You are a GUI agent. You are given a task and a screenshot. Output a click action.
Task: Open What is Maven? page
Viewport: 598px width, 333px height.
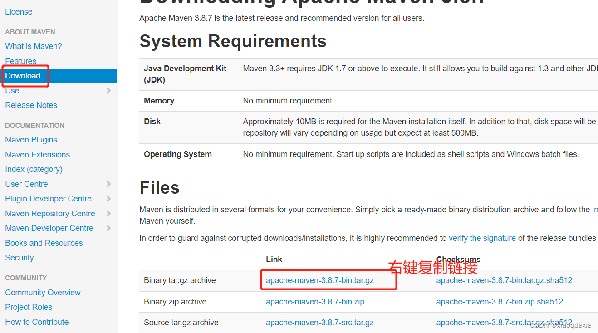coord(34,46)
